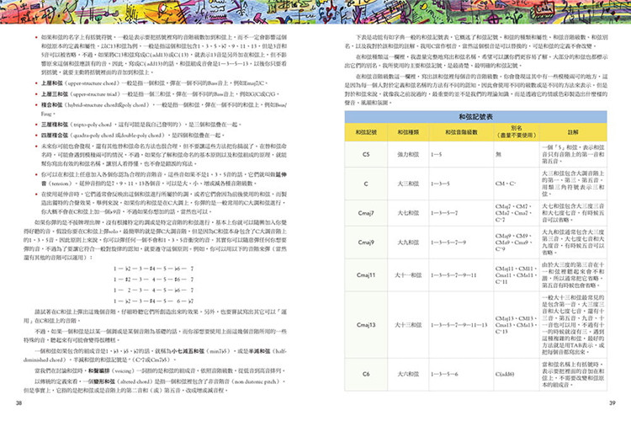Click the 大三和弦 chord type cell

click(408, 184)
